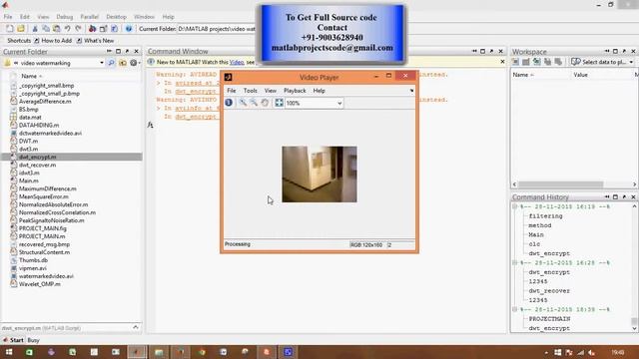
Task: Select the Pan hand tool in Video Player
Action: (265, 103)
